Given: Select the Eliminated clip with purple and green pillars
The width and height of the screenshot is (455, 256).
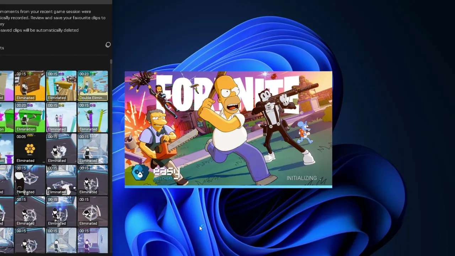Looking at the screenshot, I should (93, 117).
